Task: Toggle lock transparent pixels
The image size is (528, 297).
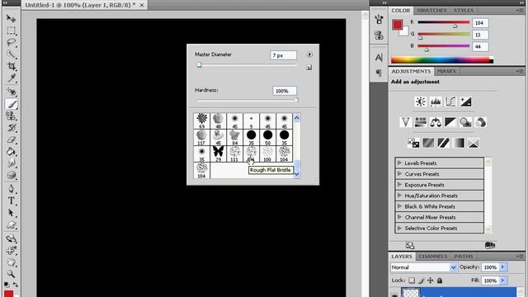Action: coord(412,280)
